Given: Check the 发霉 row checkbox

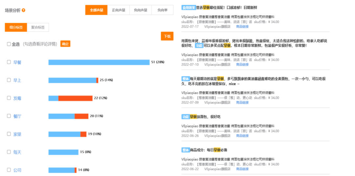Looking at the screenshot, I should click(x=9, y=98).
